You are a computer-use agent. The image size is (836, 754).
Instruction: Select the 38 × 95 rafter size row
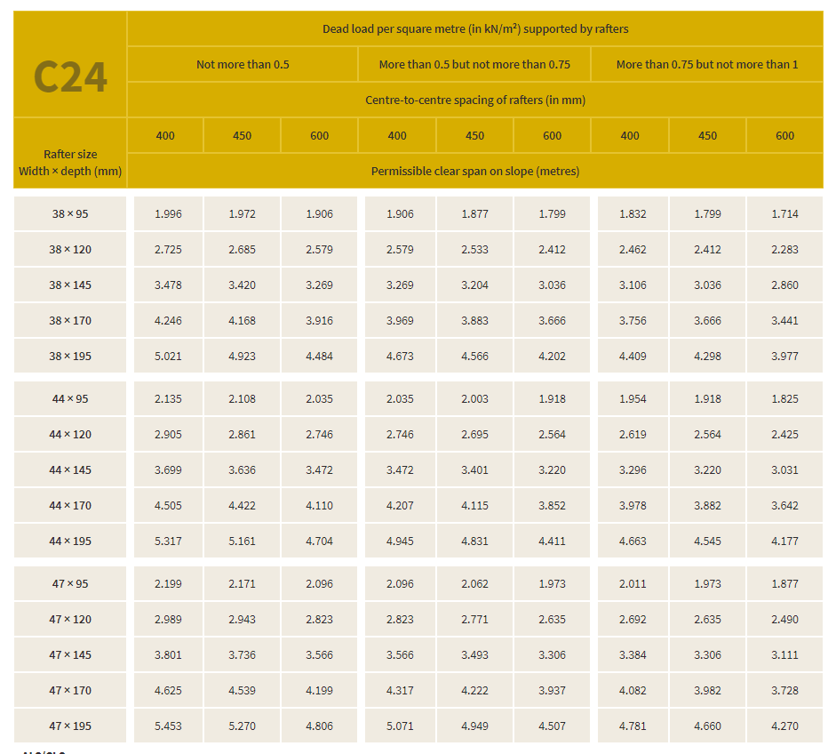pyautogui.click(x=70, y=214)
